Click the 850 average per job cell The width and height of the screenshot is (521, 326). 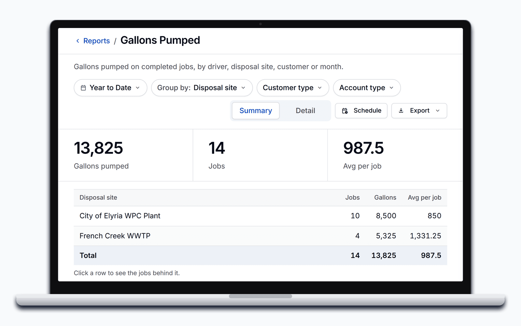tap(434, 216)
